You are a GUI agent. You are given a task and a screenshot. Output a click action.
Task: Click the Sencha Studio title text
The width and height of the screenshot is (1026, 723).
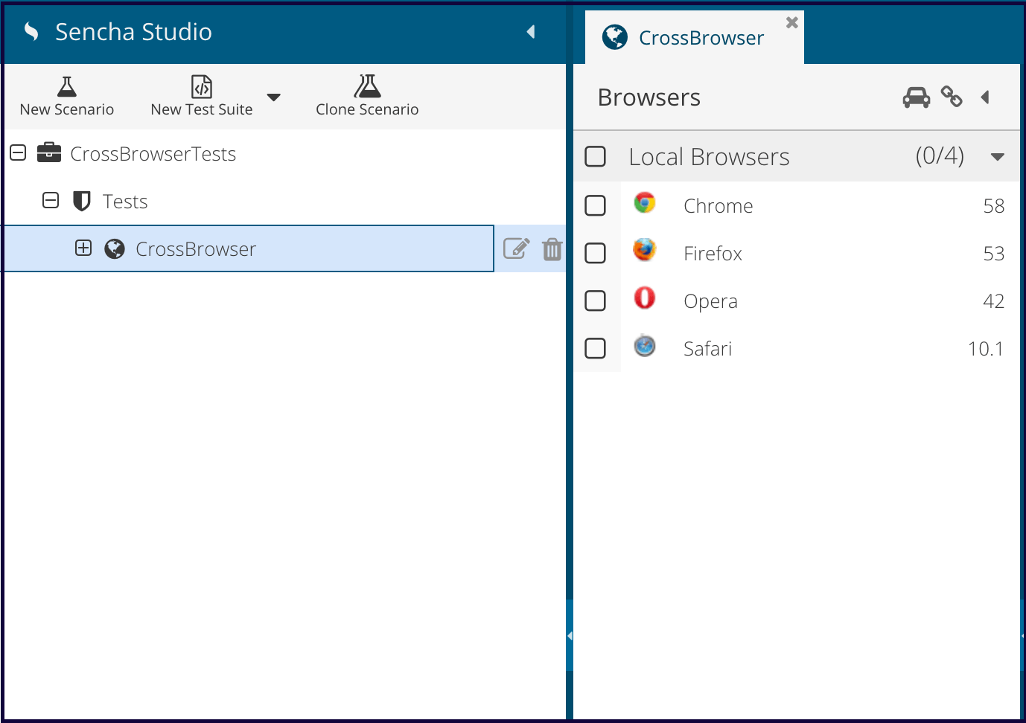tap(133, 32)
